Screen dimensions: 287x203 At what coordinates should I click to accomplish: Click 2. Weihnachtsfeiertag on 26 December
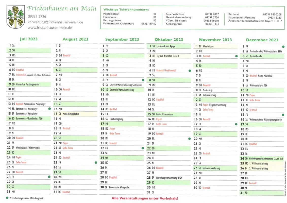tap(259, 168)
